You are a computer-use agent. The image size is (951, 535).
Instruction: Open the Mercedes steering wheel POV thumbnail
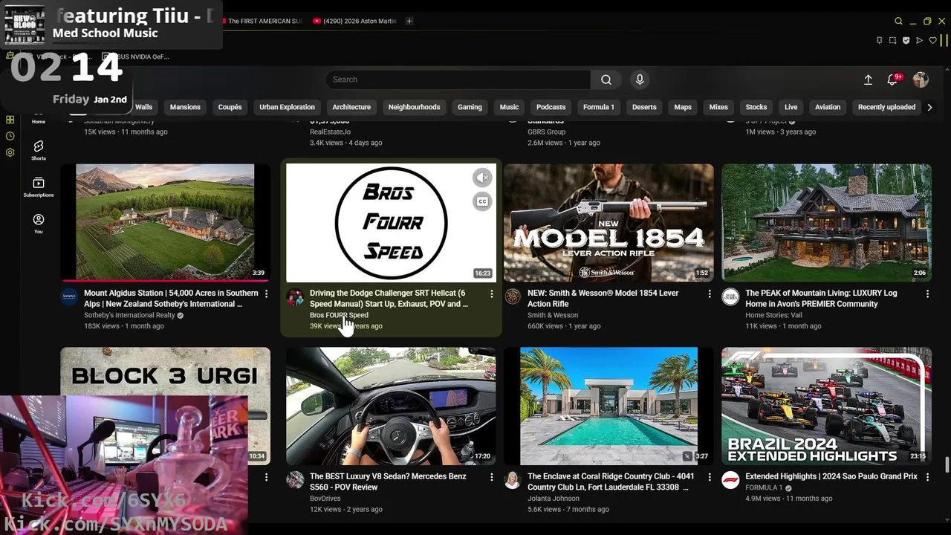(x=391, y=406)
